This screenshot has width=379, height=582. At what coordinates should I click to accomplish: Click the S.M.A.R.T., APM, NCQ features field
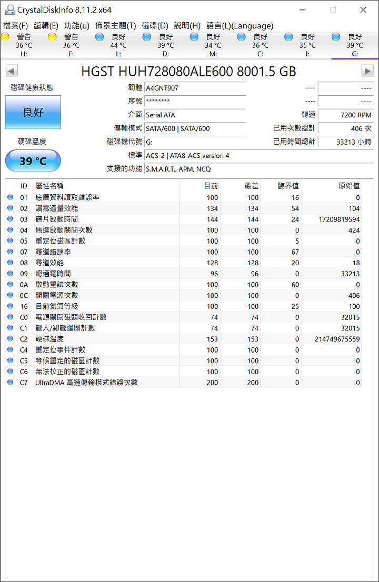(259, 169)
